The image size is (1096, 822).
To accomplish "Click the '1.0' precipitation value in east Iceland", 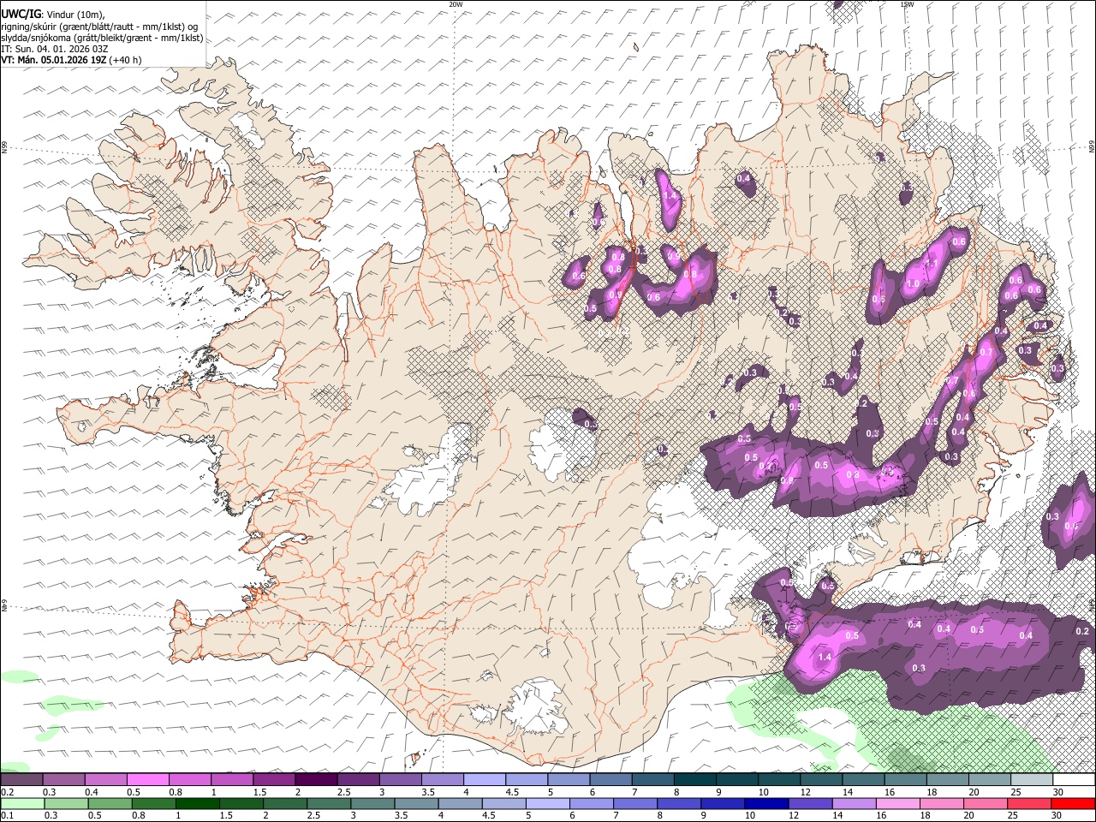I will pos(913,284).
